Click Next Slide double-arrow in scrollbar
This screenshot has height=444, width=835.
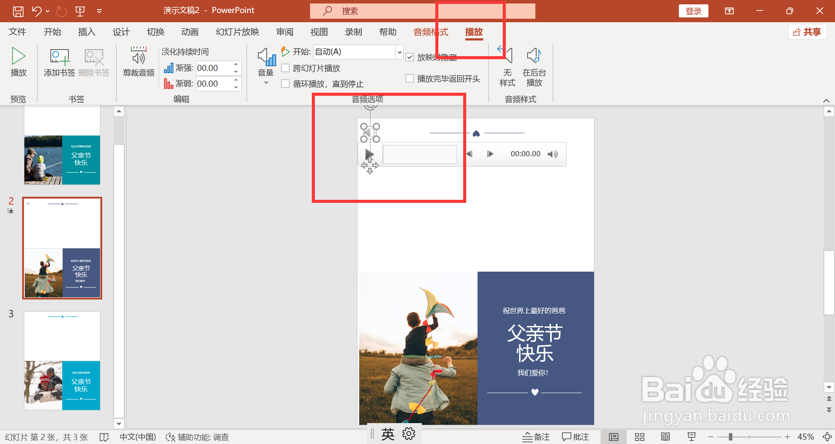(829, 410)
